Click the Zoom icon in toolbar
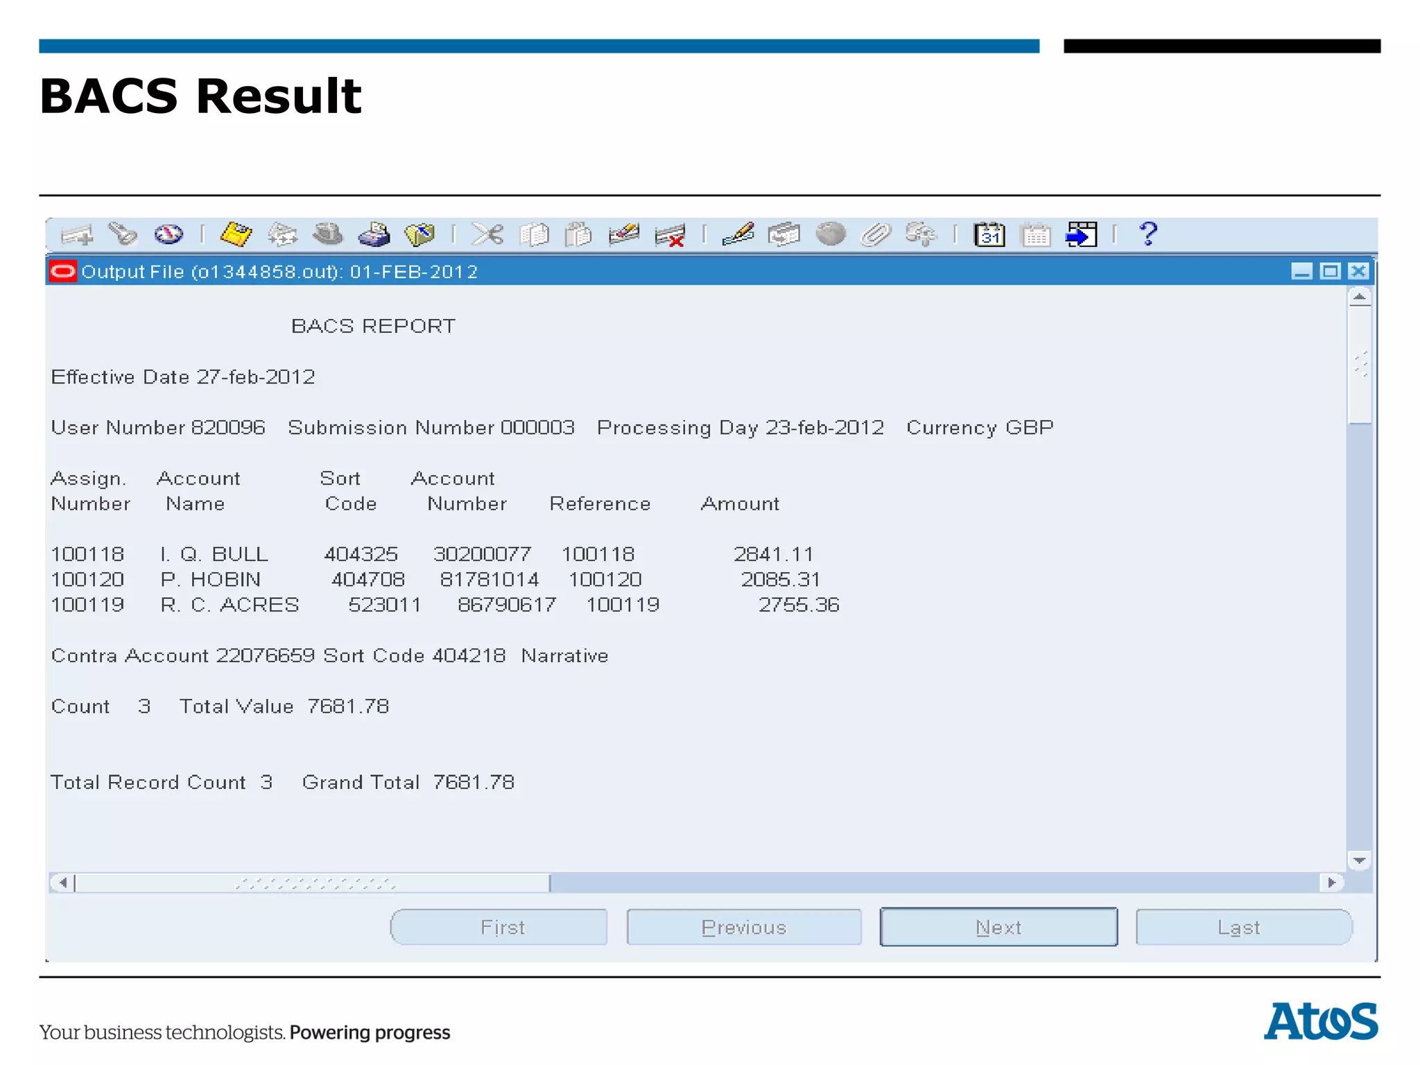Image resolution: width=1420 pixels, height=1065 pixels. (784, 234)
